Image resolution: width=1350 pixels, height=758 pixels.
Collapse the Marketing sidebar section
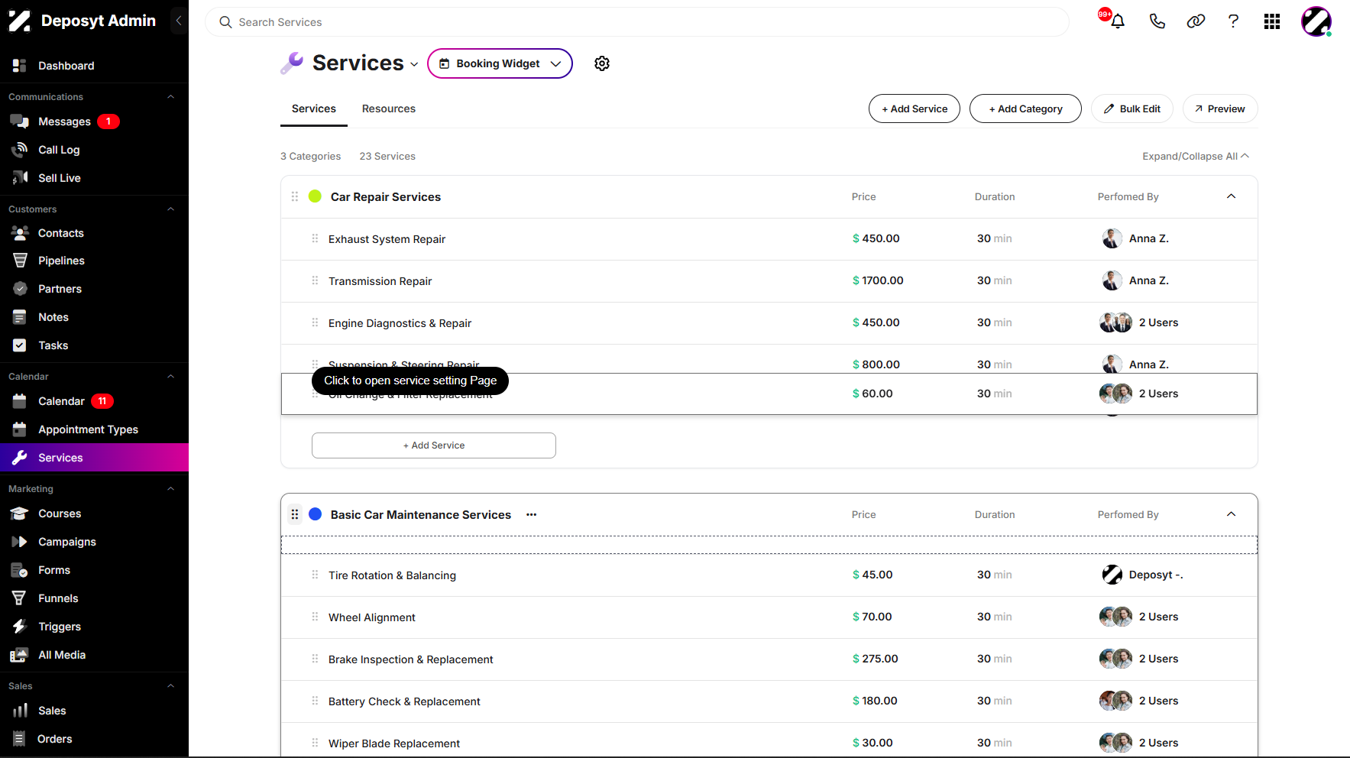[171, 489]
